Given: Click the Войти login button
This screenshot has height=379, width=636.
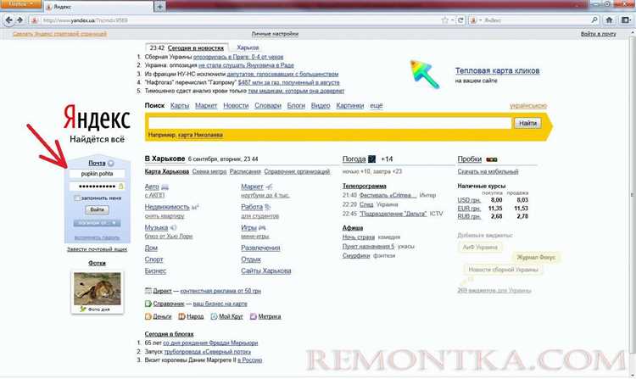Looking at the screenshot, I should coord(97,209).
